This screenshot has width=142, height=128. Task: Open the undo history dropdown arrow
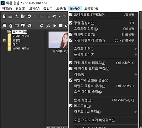(x=59, y=16)
